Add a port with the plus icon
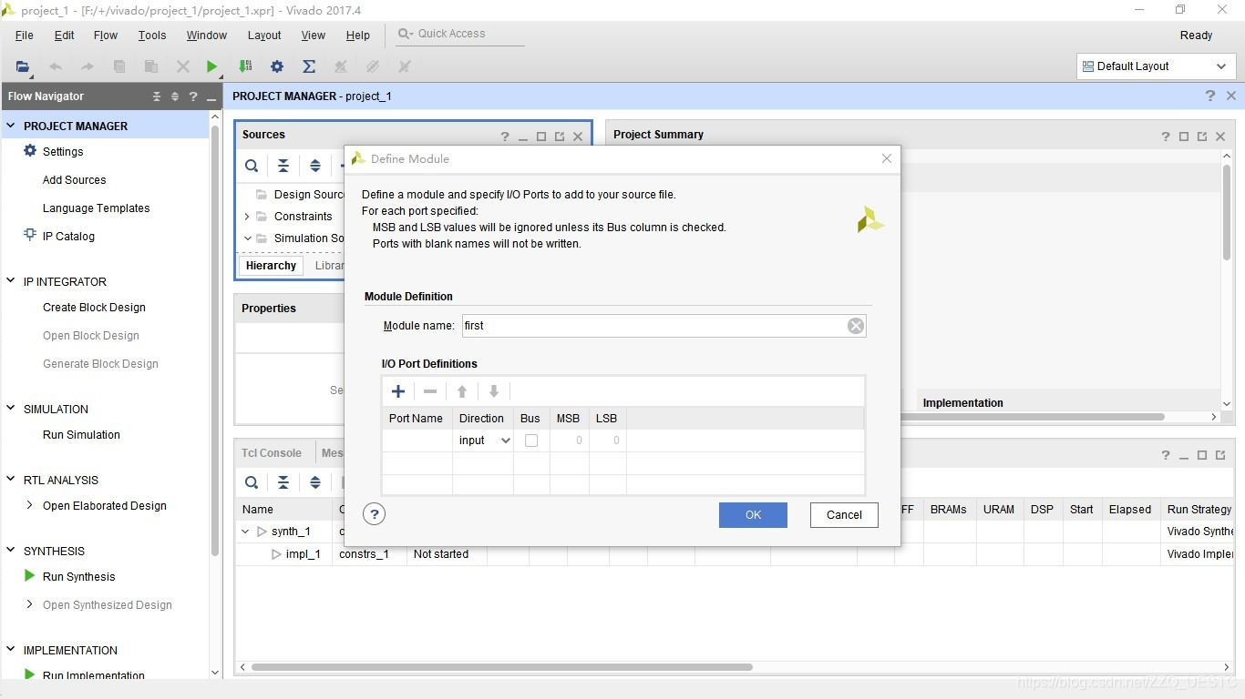 pyautogui.click(x=398, y=391)
